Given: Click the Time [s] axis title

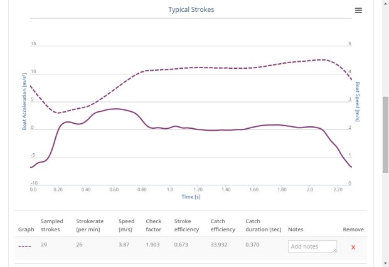Looking at the screenshot, I should click(x=191, y=197).
